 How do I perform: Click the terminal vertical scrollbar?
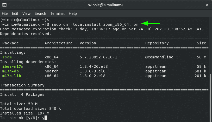[x=210, y=98]
